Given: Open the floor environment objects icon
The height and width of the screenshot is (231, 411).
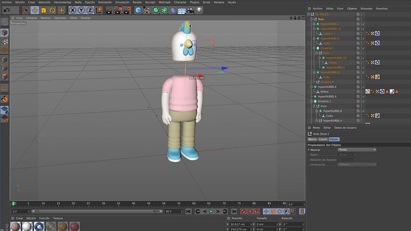Looking at the screenshot, I should tap(181, 11).
